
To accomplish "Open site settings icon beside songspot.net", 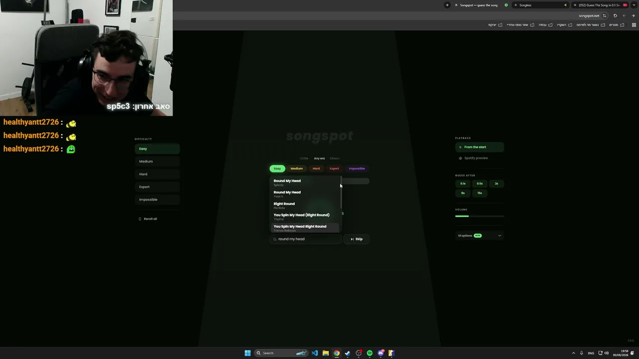I will 605,15.
